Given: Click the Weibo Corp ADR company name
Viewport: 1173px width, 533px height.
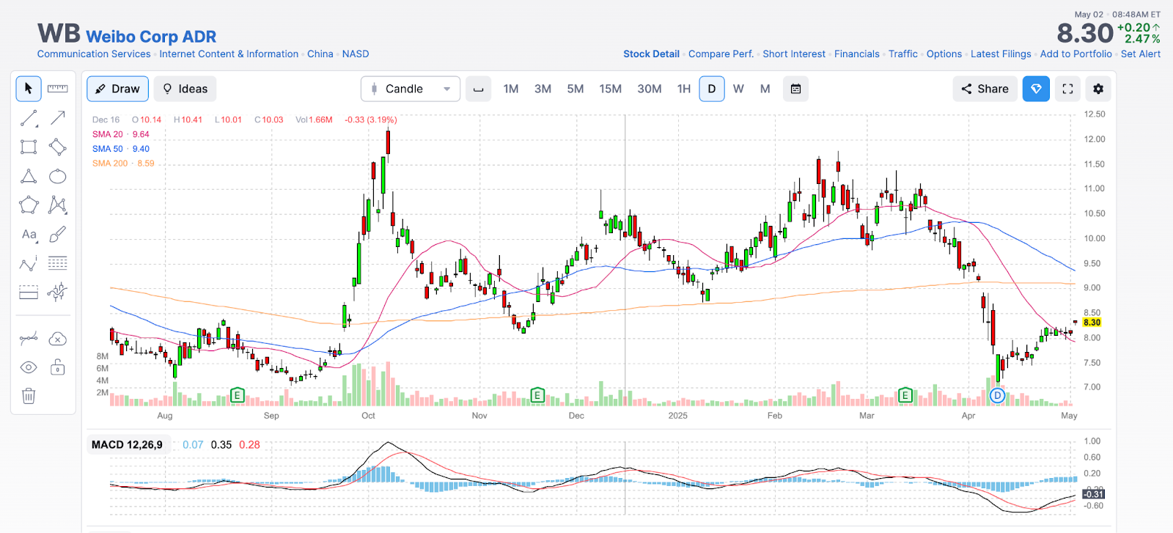Looking at the screenshot, I should pyautogui.click(x=151, y=37).
